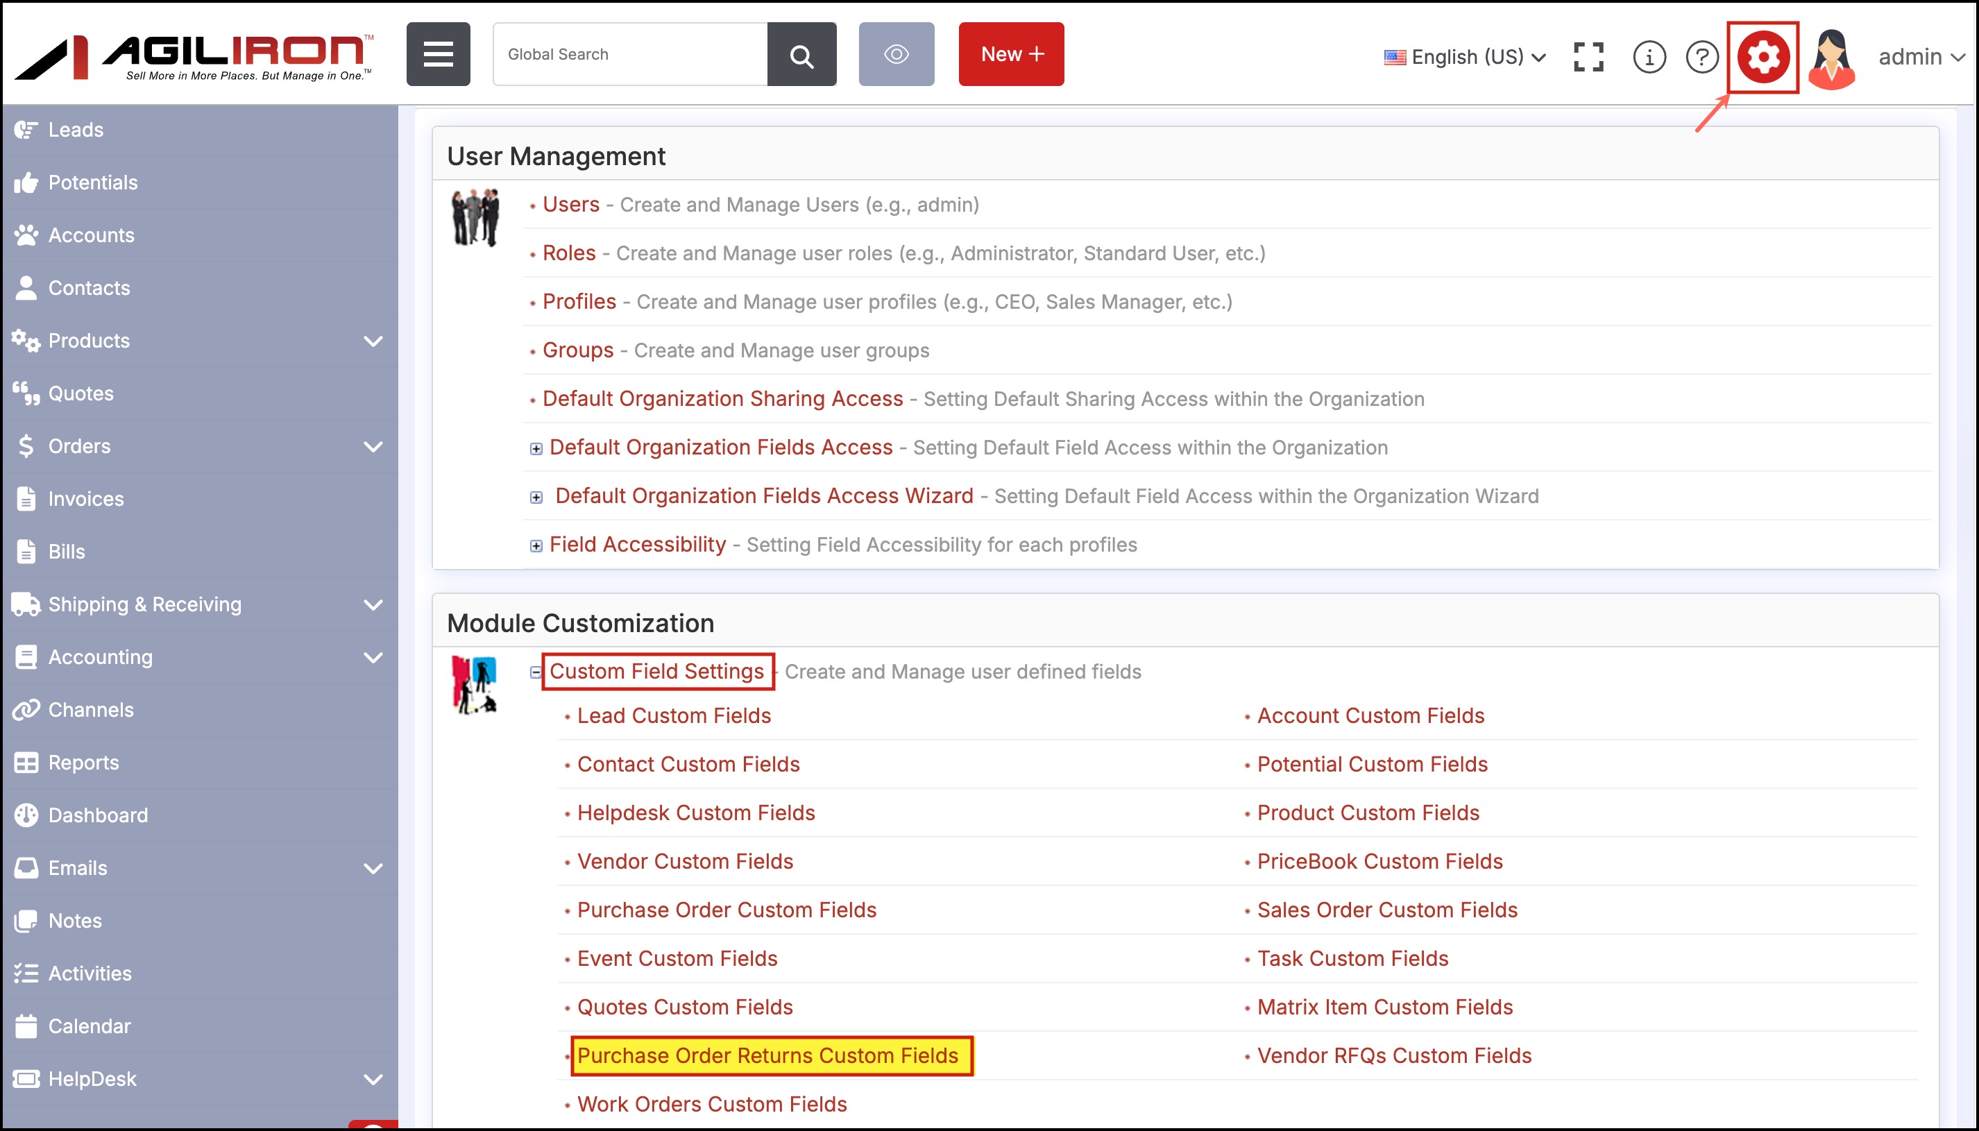
Task: Click the HelpDesk ticket icon
Action: [x=26, y=1079]
